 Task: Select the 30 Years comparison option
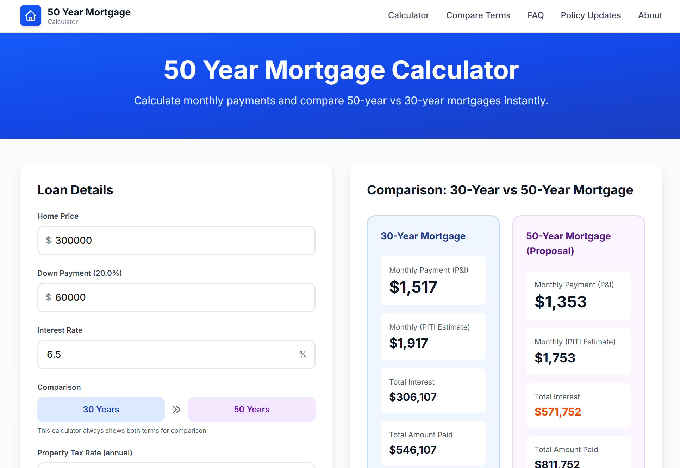coord(101,409)
